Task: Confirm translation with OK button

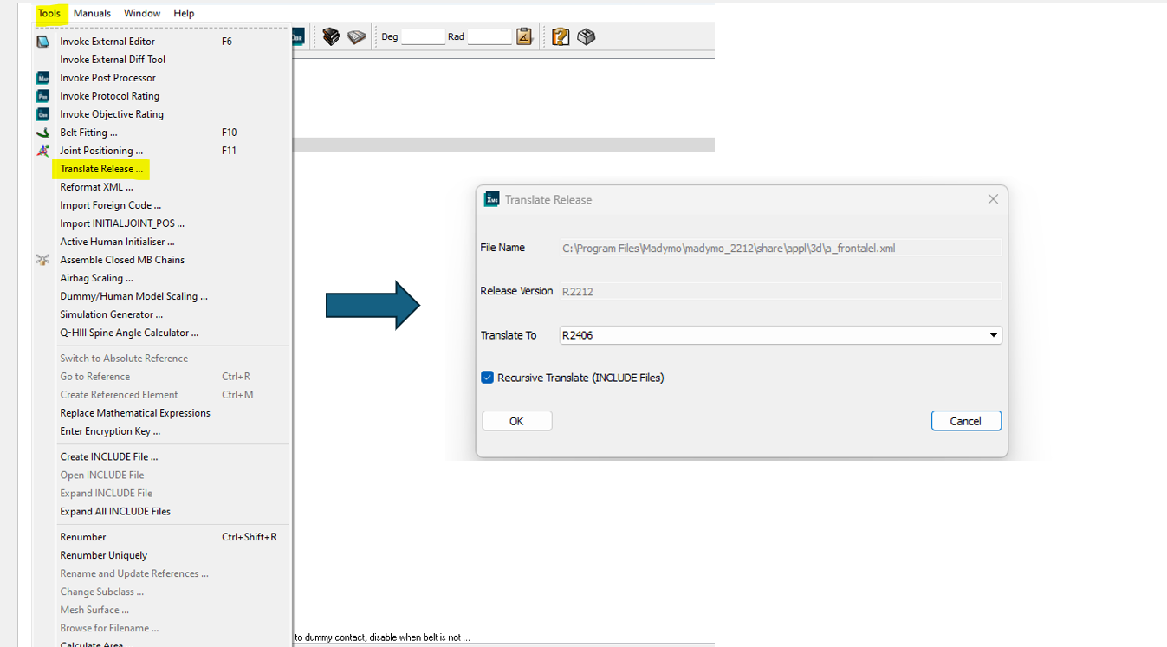Action: click(516, 420)
